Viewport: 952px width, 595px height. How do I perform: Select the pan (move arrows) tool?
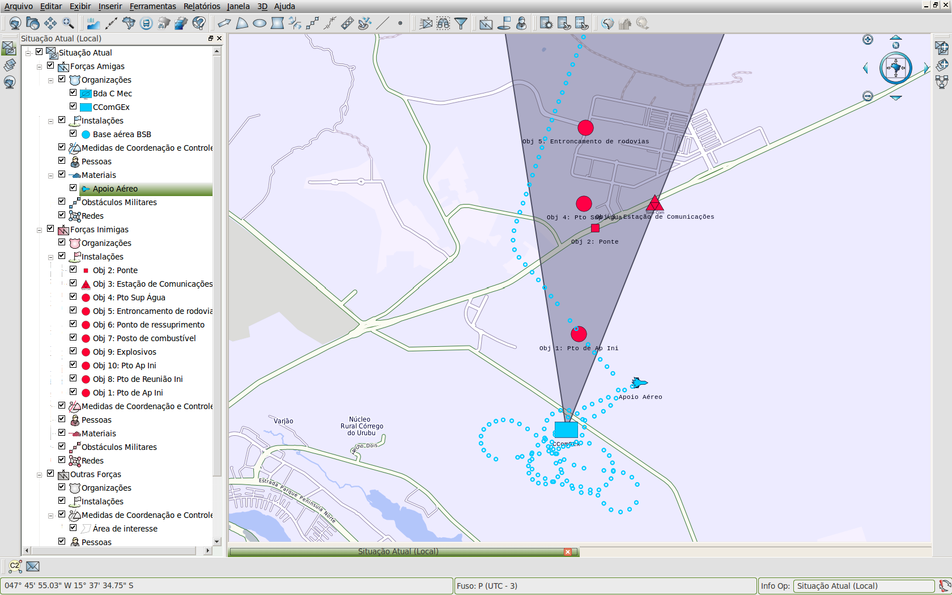[x=50, y=23]
